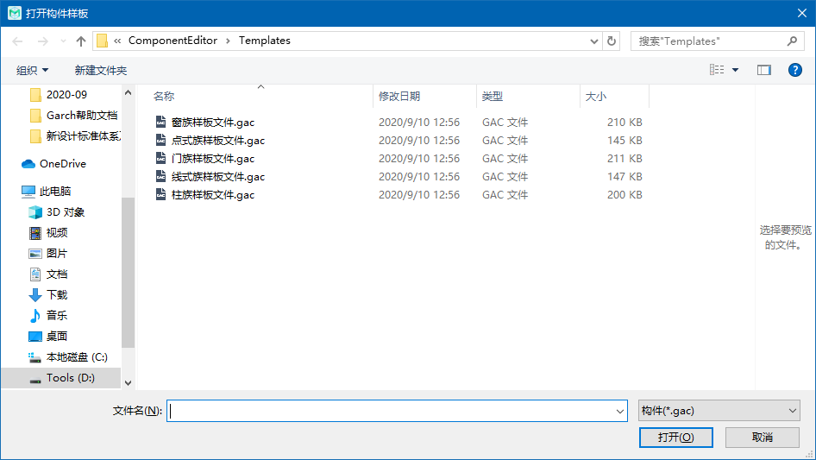
Task: Sort by 修改日期 column header
Action: (399, 97)
